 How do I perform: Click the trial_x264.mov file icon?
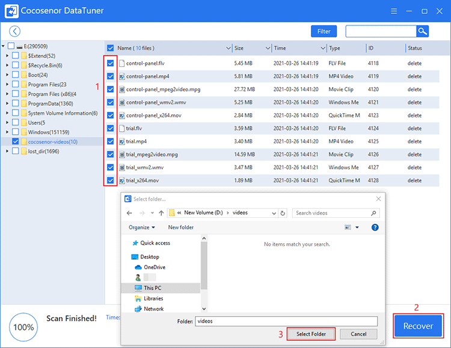(x=122, y=181)
